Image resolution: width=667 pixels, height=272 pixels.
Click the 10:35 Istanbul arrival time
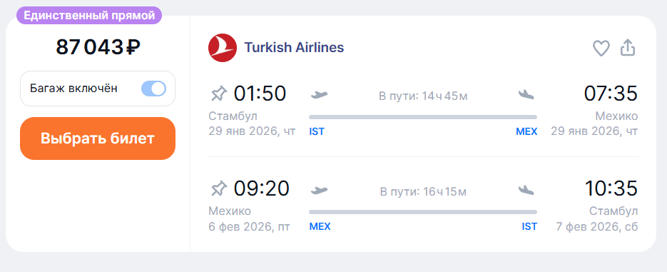611,188
